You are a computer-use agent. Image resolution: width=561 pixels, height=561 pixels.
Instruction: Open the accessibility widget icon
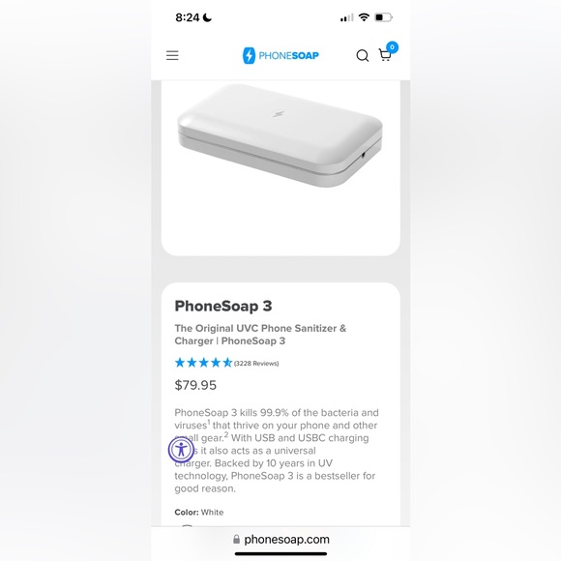point(182,450)
